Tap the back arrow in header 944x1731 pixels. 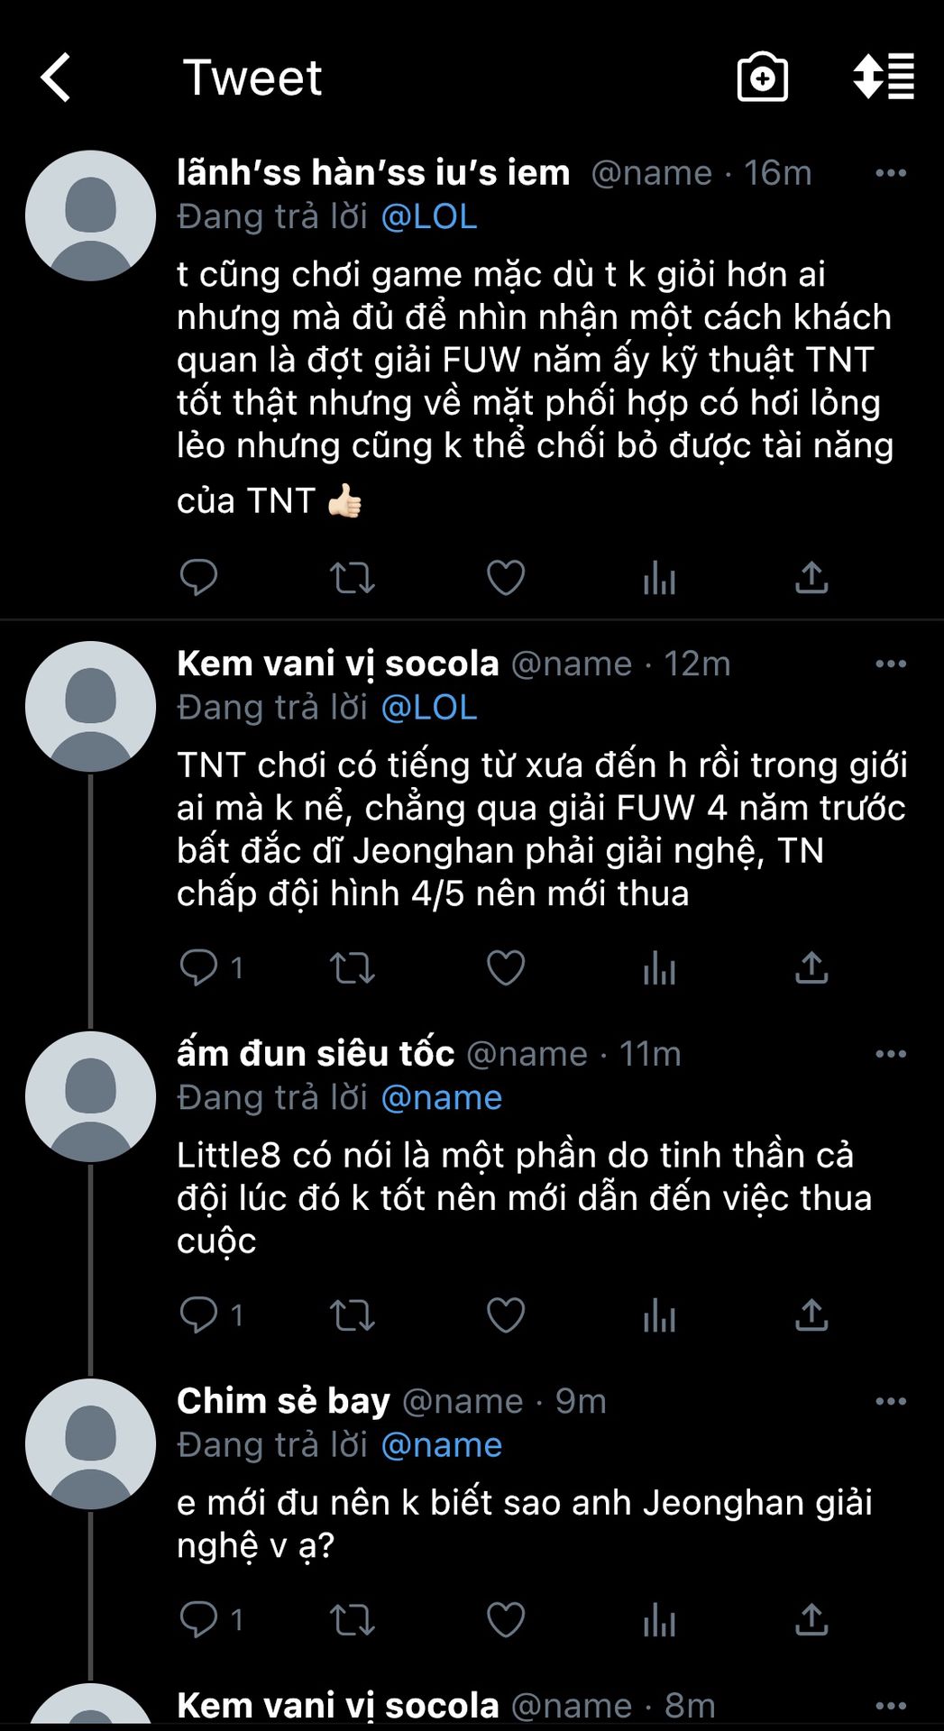[x=56, y=77]
